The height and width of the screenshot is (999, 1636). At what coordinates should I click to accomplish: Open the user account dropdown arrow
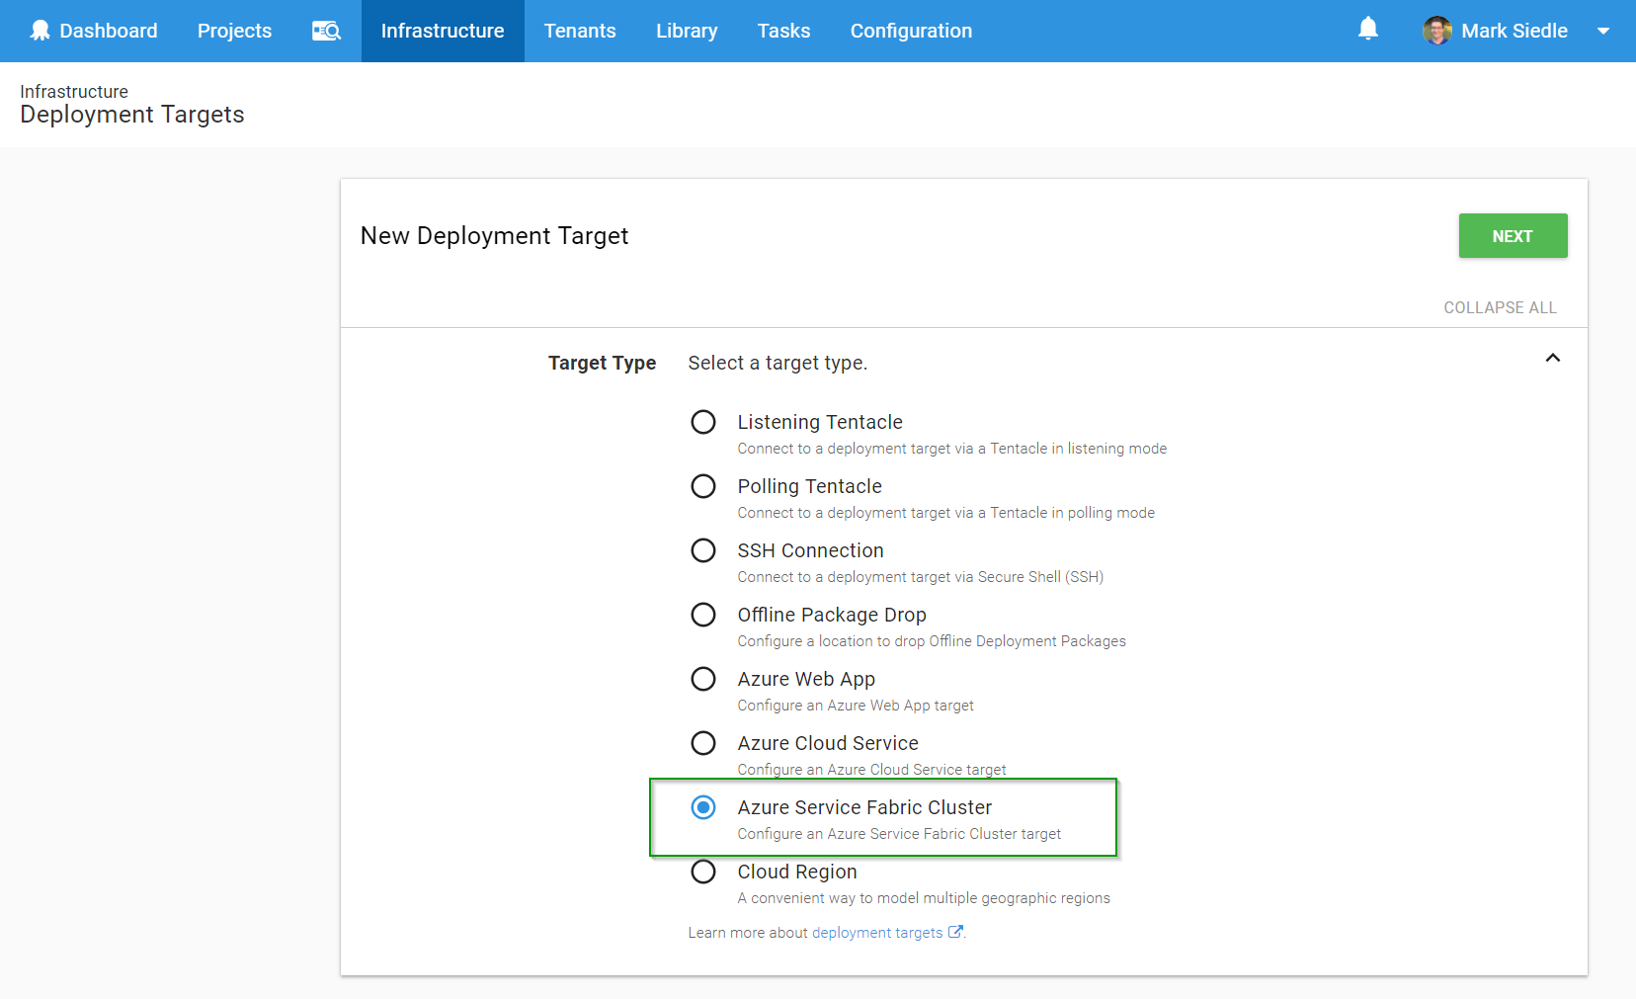[1601, 31]
